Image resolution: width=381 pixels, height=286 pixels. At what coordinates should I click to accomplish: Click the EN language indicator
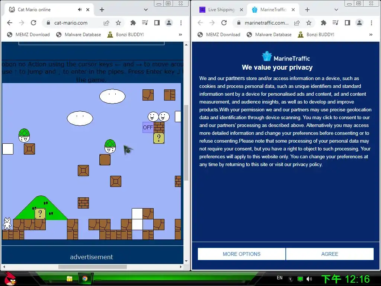click(279, 278)
